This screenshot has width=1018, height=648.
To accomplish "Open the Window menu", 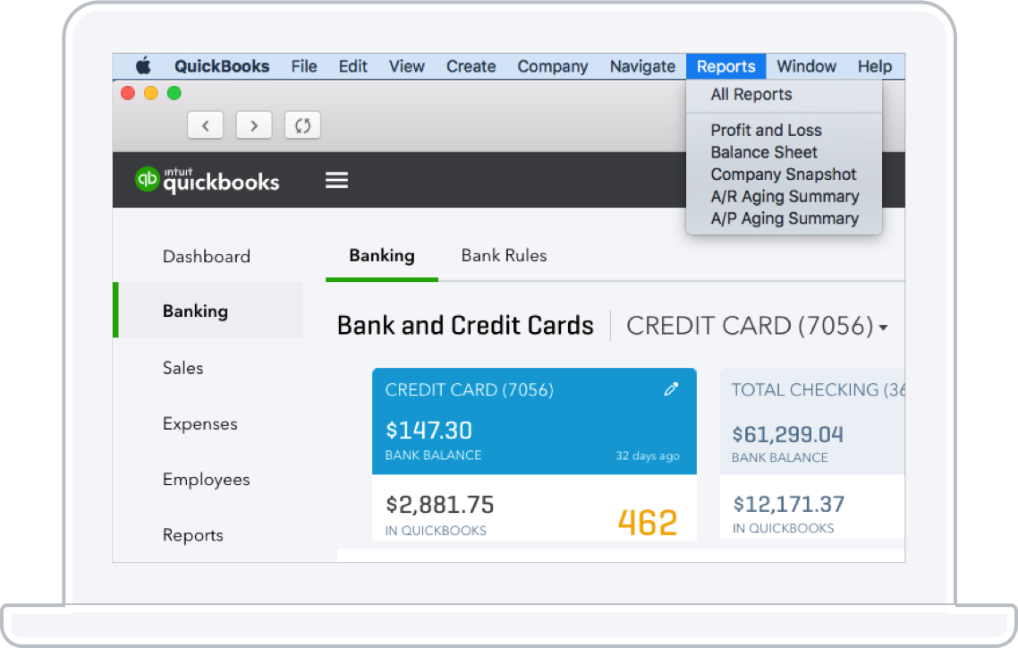I will pyautogui.click(x=807, y=65).
